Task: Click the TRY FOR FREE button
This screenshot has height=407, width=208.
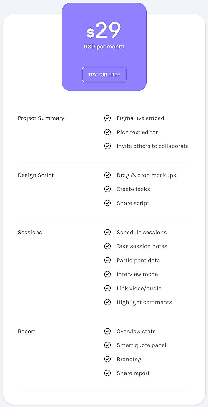Action: click(104, 75)
